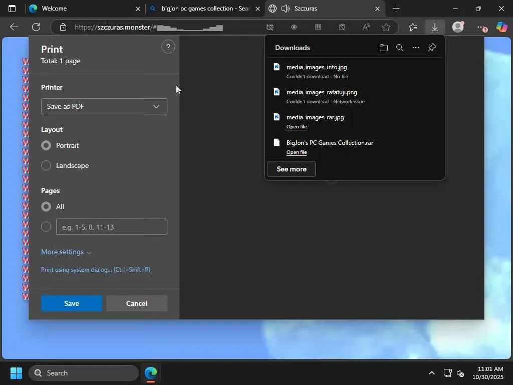Open muted volume tray icon
This screenshot has width=513, height=385.
click(461, 373)
